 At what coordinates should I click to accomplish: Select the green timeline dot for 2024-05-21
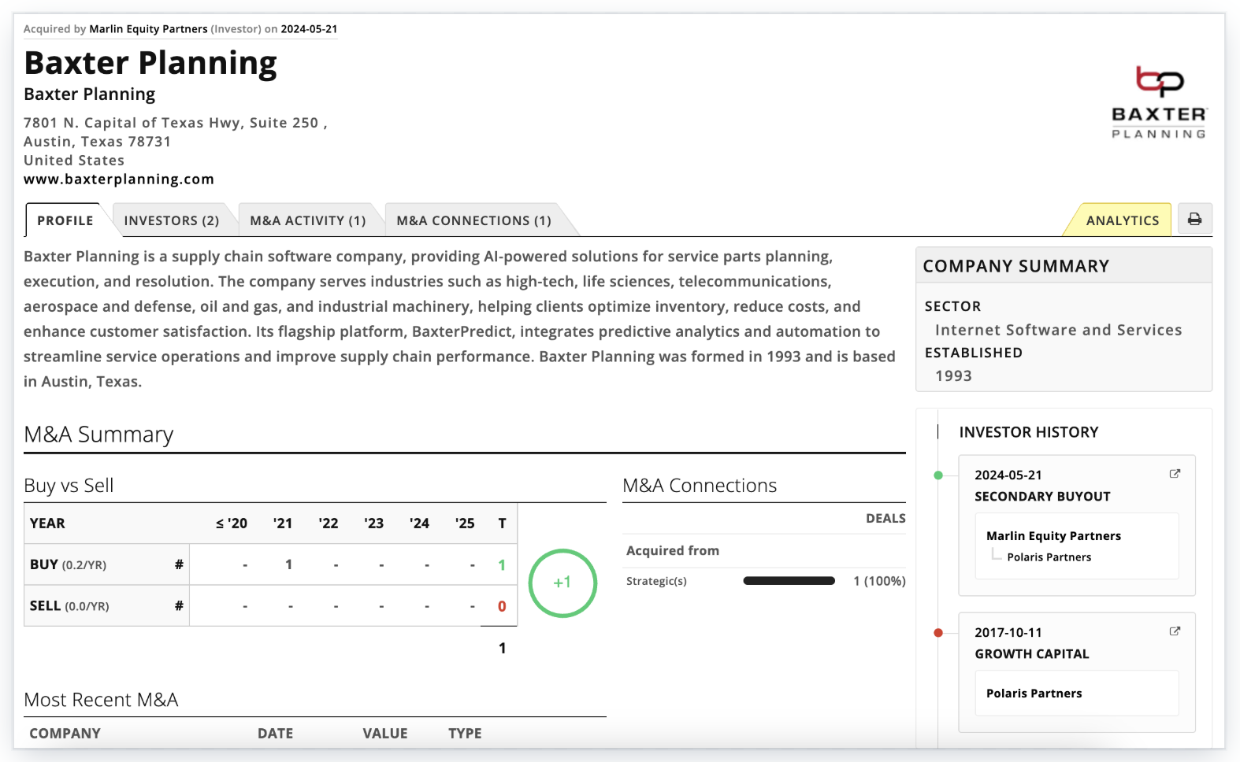(938, 475)
